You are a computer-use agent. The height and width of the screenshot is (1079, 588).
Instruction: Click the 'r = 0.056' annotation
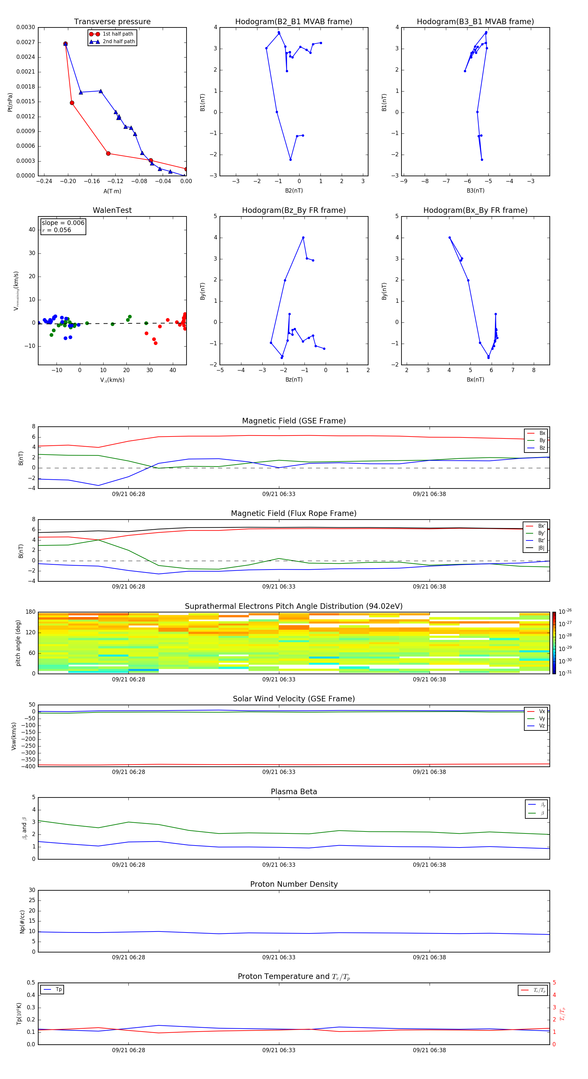point(57,230)
